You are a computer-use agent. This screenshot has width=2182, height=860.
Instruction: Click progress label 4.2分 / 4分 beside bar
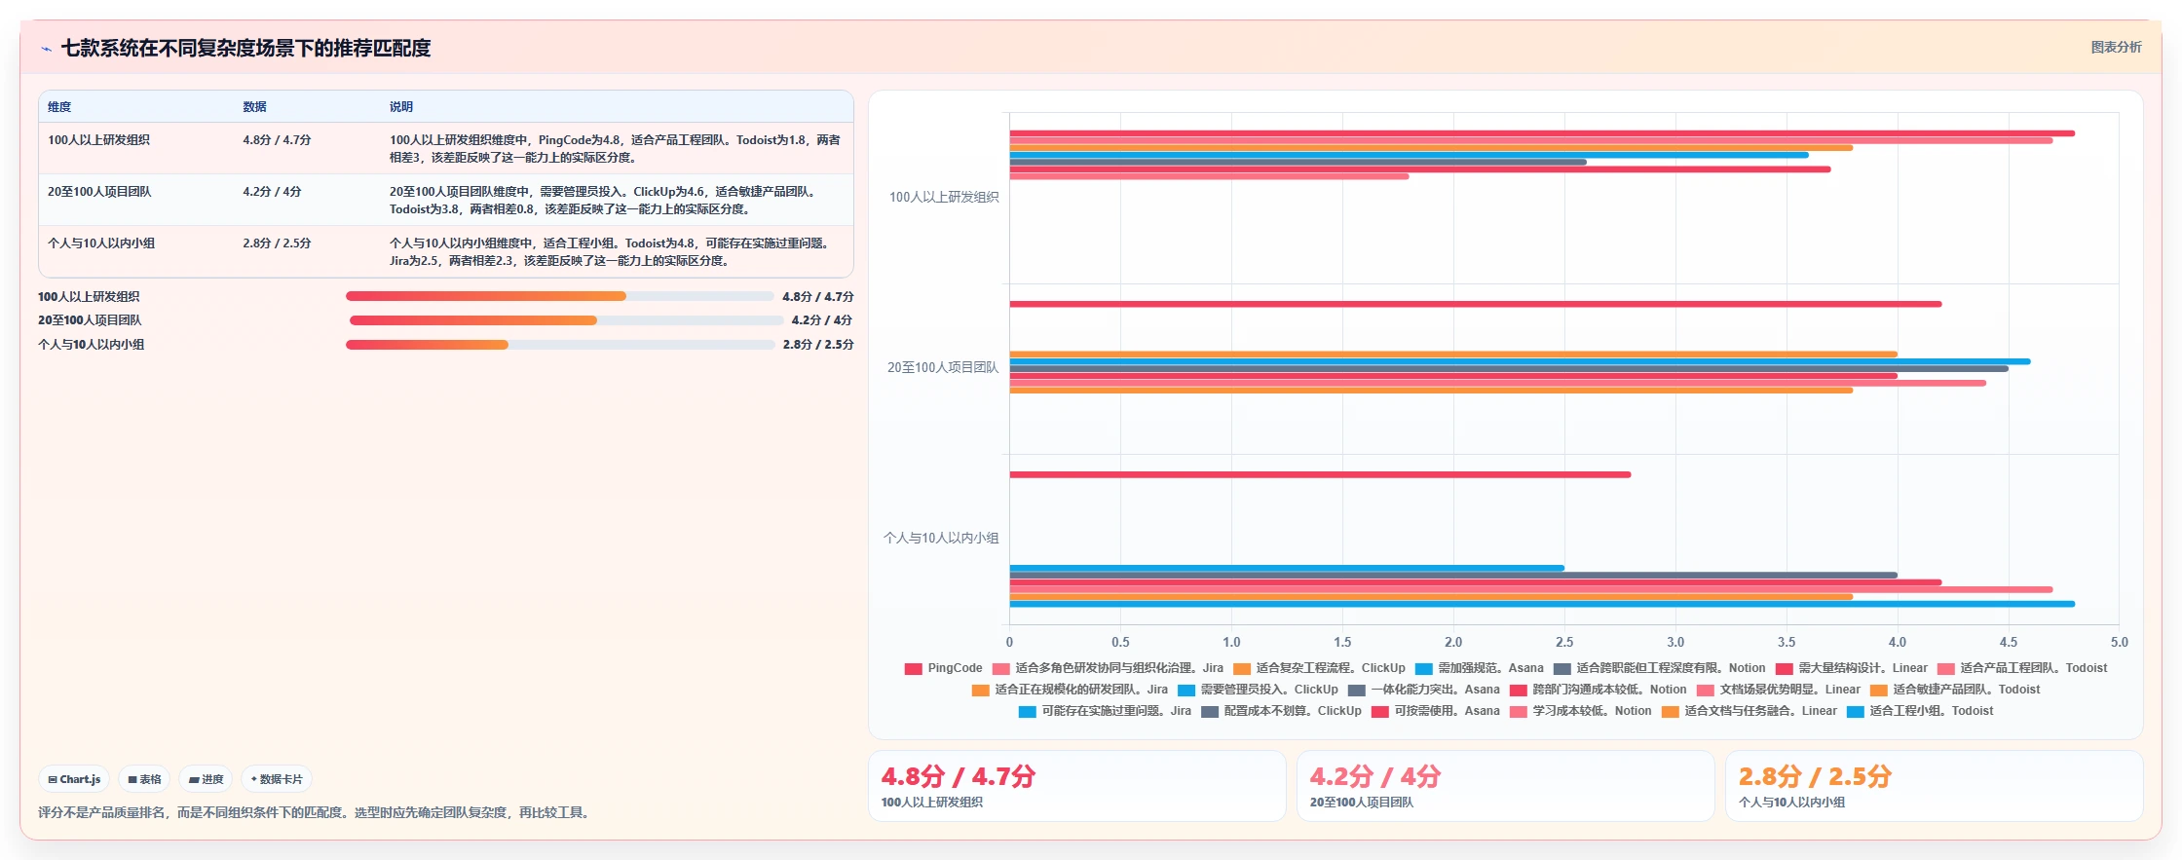pos(821,320)
